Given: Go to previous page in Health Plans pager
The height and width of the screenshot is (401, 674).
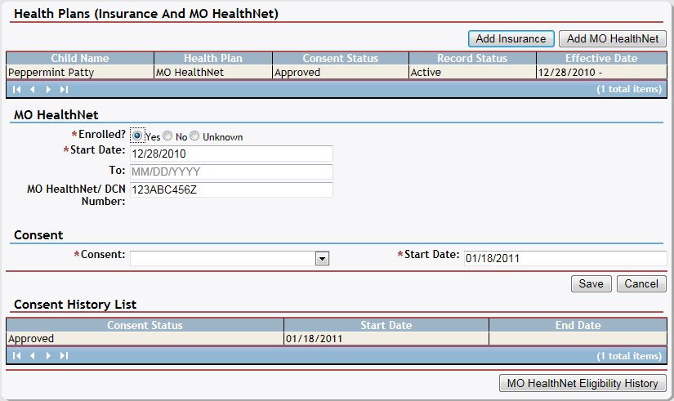Looking at the screenshot, I should tap(33, 89).
